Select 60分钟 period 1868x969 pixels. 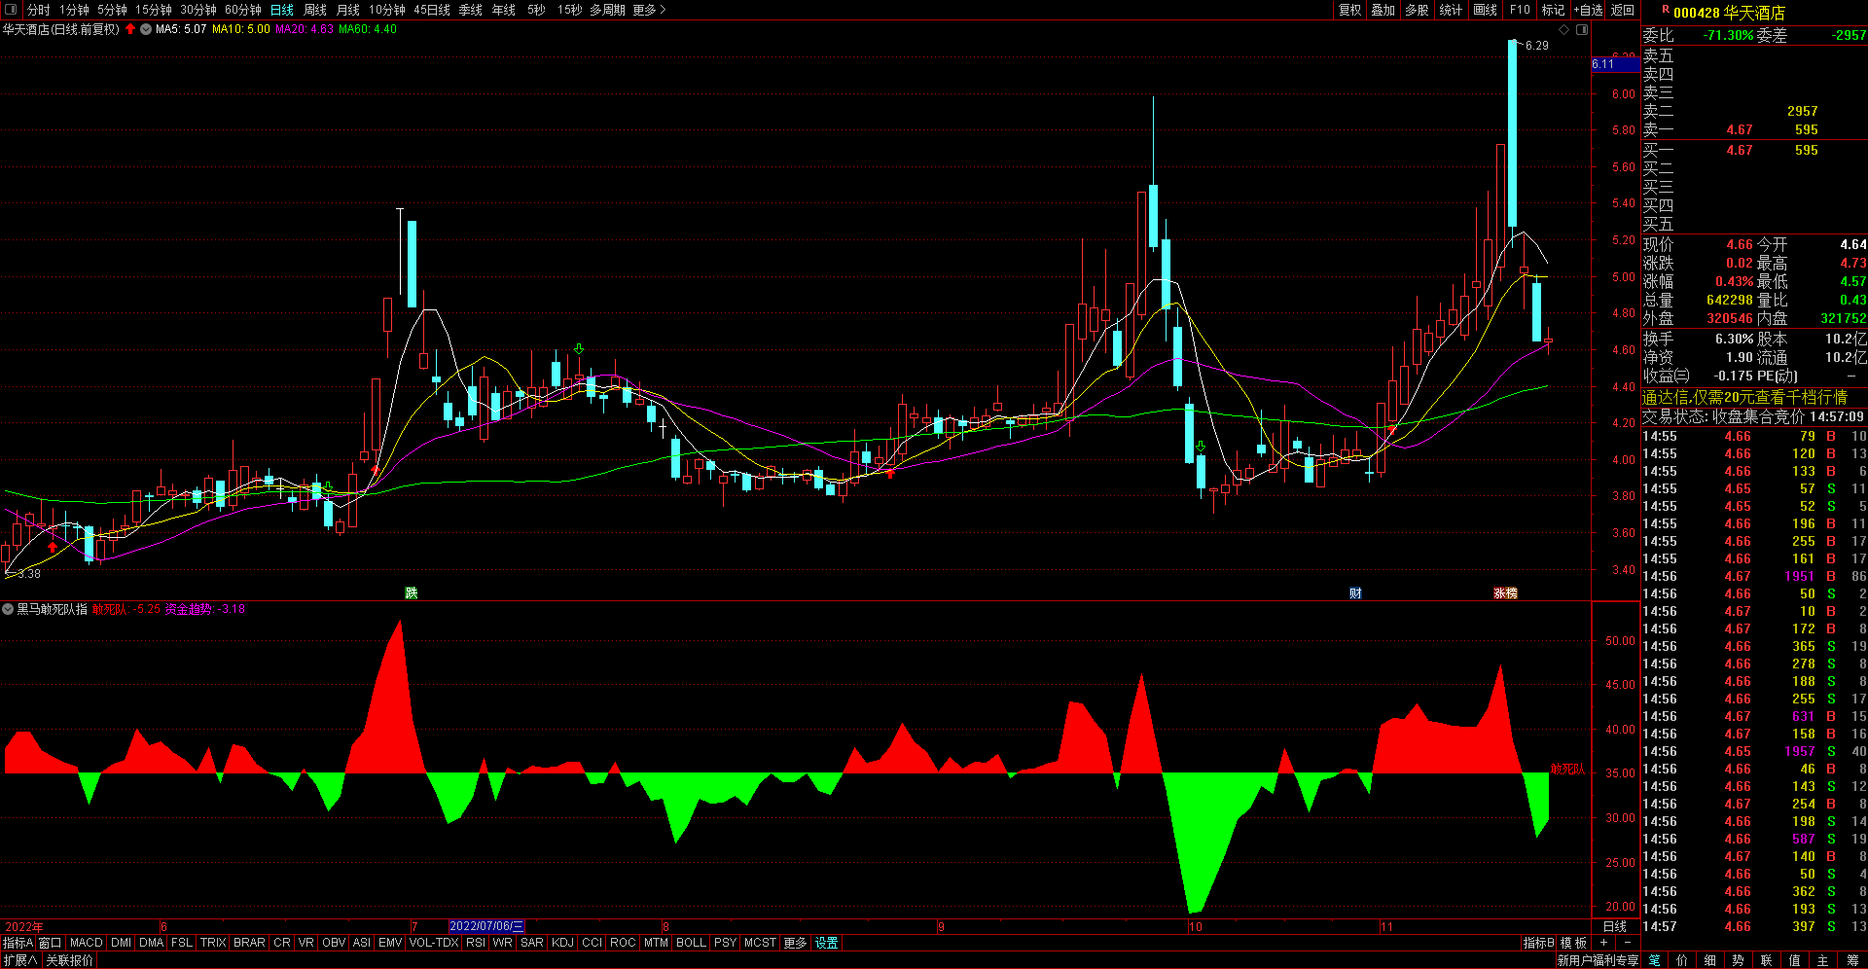tap(243, 10)
